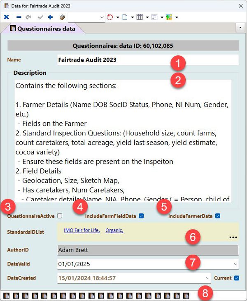247x301 pixels.
Task: Click the AuthorID label
Action: click(x=18, y=250)
